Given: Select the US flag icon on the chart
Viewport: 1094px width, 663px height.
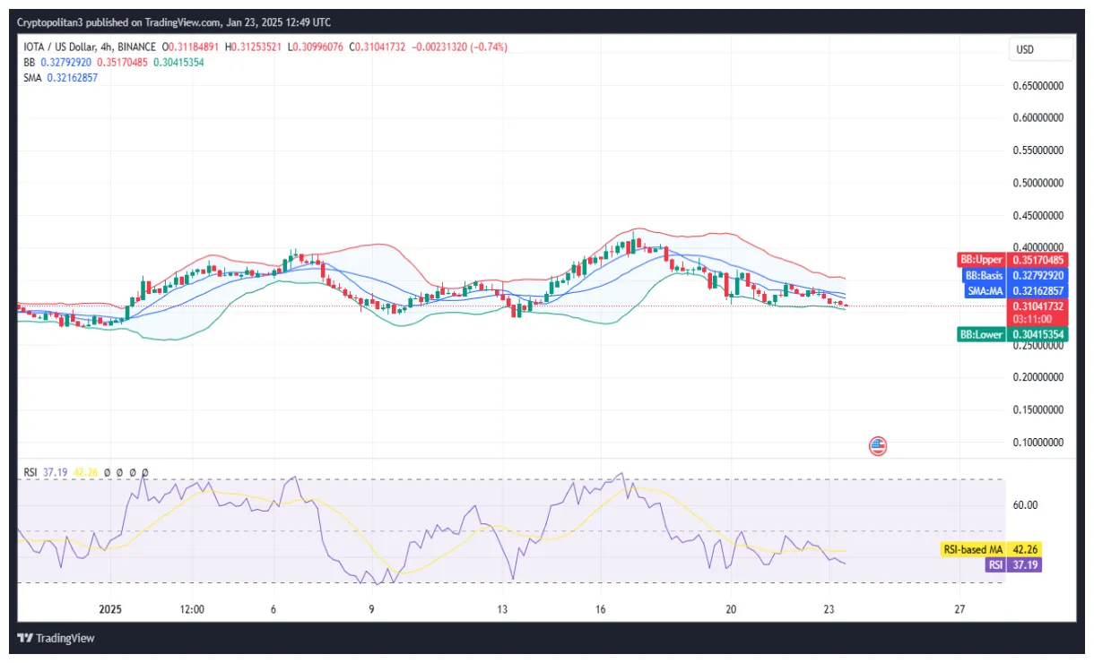Looking at the screenshot, I should pyautogui.click(x=877, y=445).
